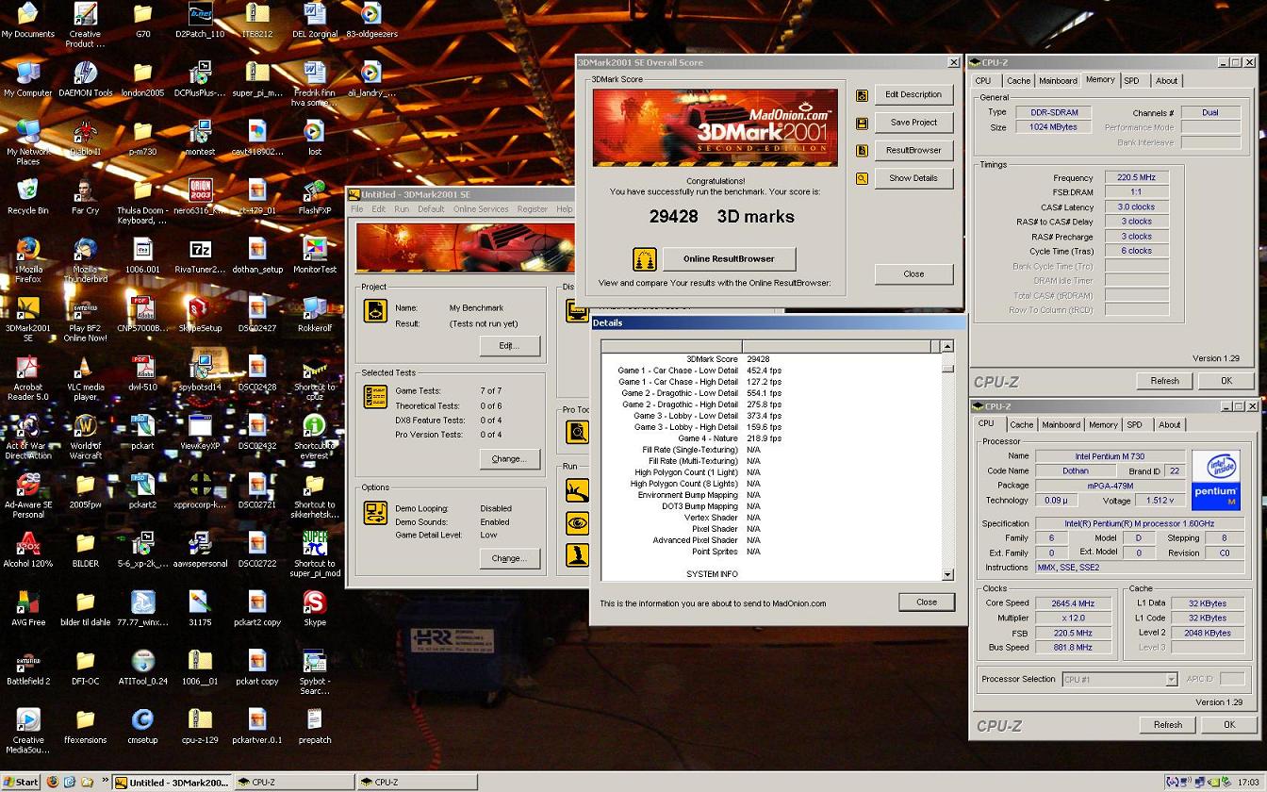Screen dimensions: 1267x792
Task: Click the Selected Tests checklist icon
Action: click(375, 396)
